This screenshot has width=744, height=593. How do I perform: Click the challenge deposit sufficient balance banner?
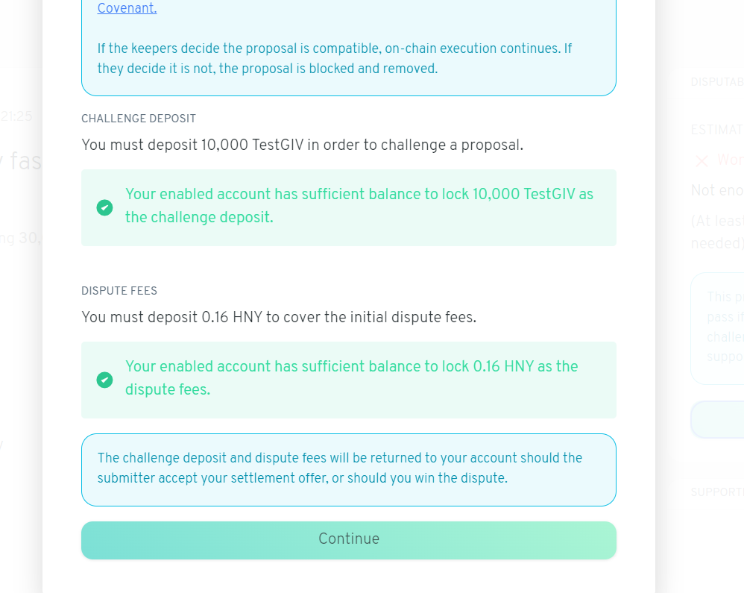pyautogui.click(x=348, y=207)
